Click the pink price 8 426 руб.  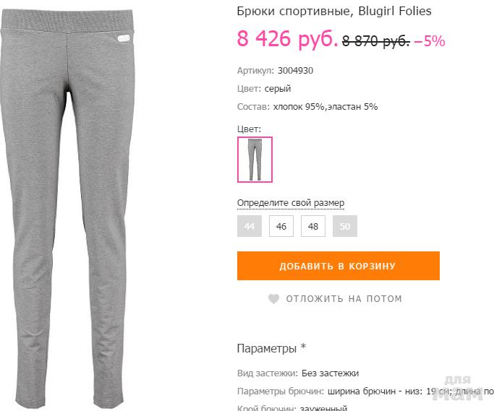pos(287,38)
